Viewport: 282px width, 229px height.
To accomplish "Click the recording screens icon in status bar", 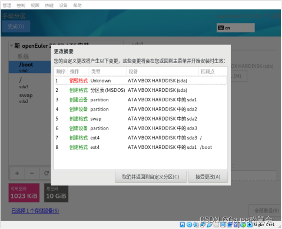I will (x=230, y=224).
